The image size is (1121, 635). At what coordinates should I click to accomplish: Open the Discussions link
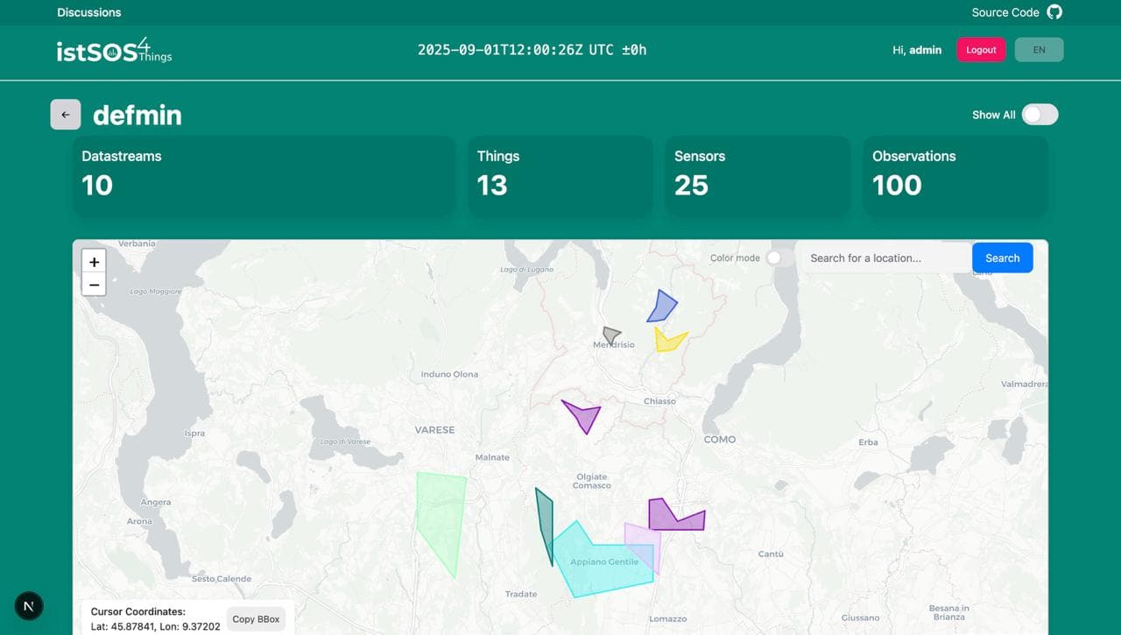[x=89, y=12]
